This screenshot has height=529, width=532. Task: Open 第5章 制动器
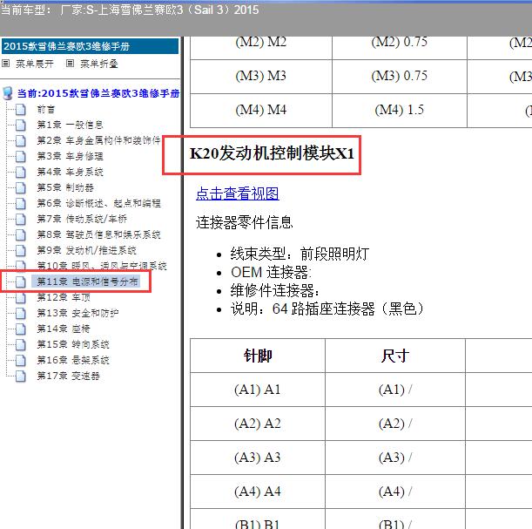click(65, 187)
